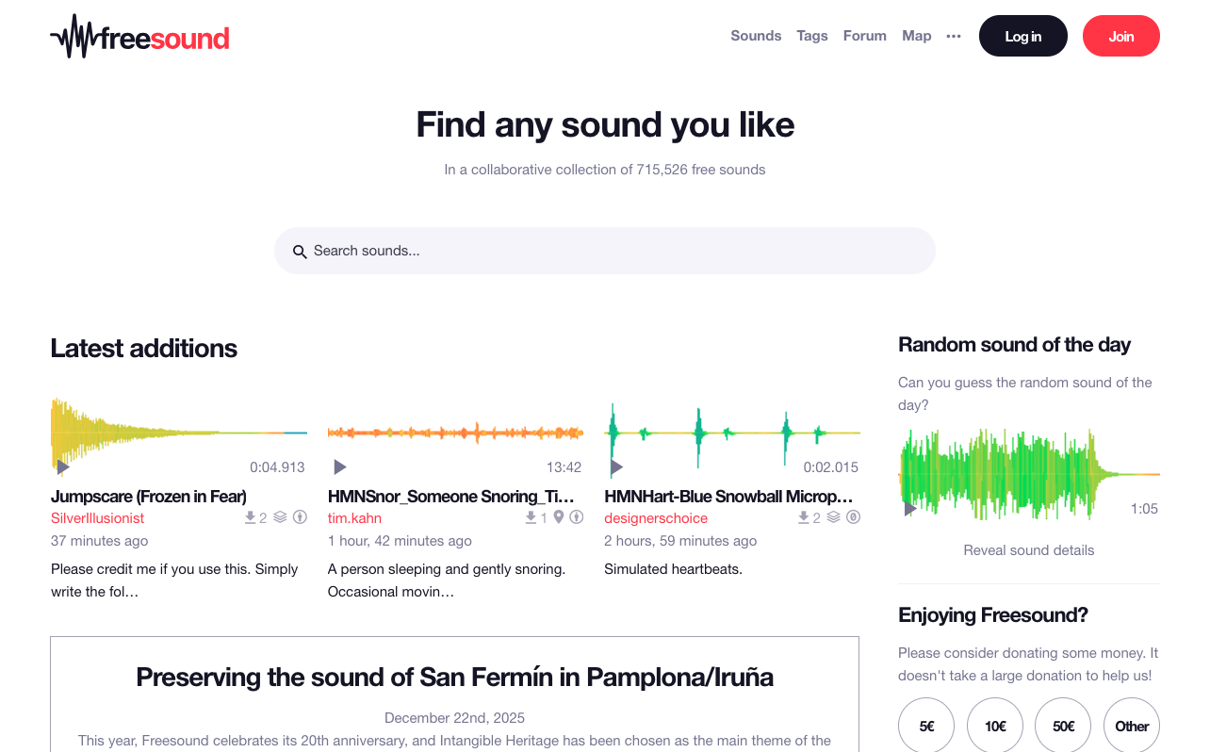Click the Freesound logo

[x=139, y=37]
